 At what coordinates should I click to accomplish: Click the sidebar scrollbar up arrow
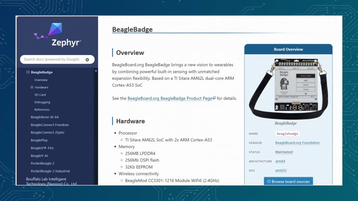point(96,71)
